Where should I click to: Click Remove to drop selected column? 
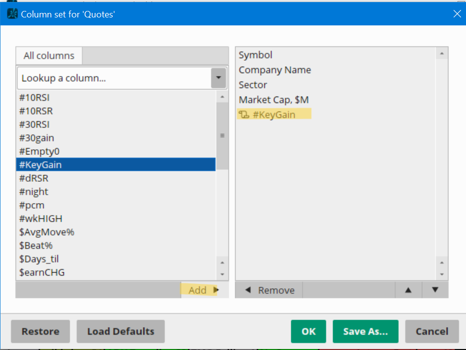(269, 290)
